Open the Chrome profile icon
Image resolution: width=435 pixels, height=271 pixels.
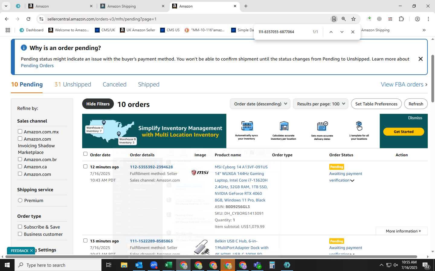click(x=417, y=19)
